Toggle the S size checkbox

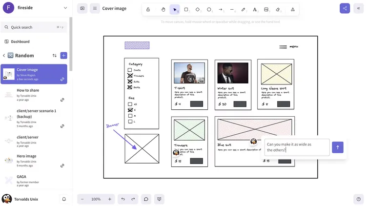[130, 110]
